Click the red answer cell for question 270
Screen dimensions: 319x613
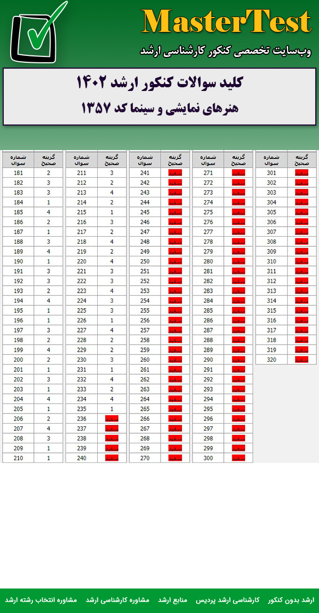point(175,458)
